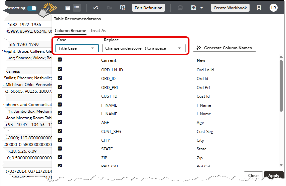This screenshot has width=286, height=186.
Task: Click new name Ord Ln Id
Action: point(205,70)
